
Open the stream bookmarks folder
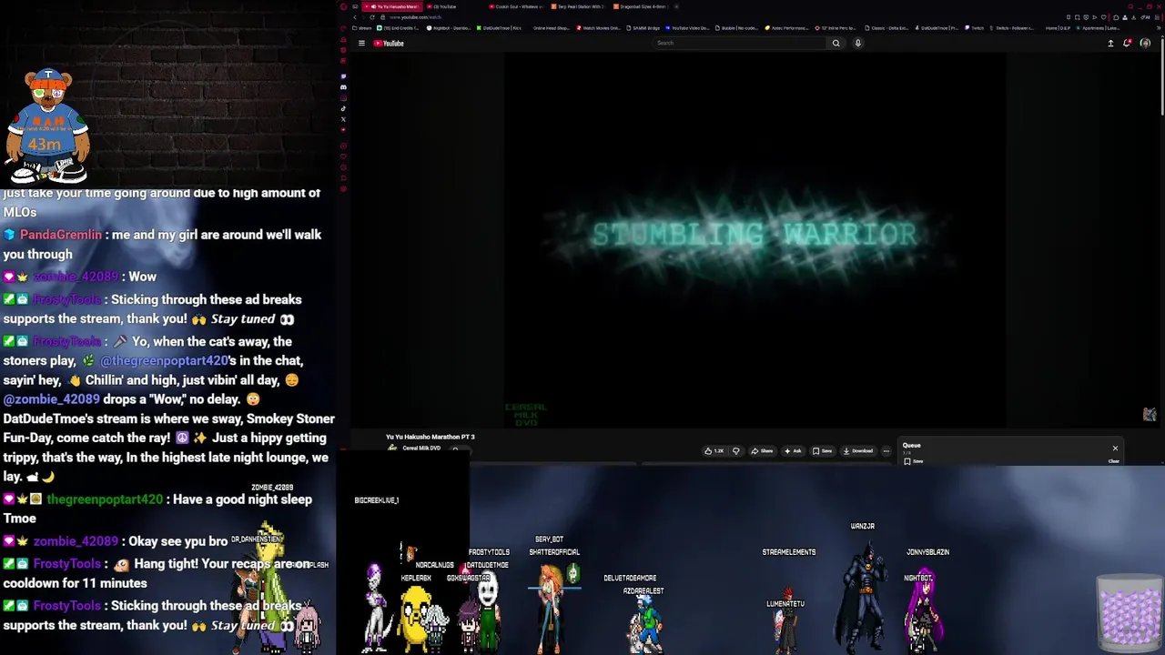(x=361, y=28)
